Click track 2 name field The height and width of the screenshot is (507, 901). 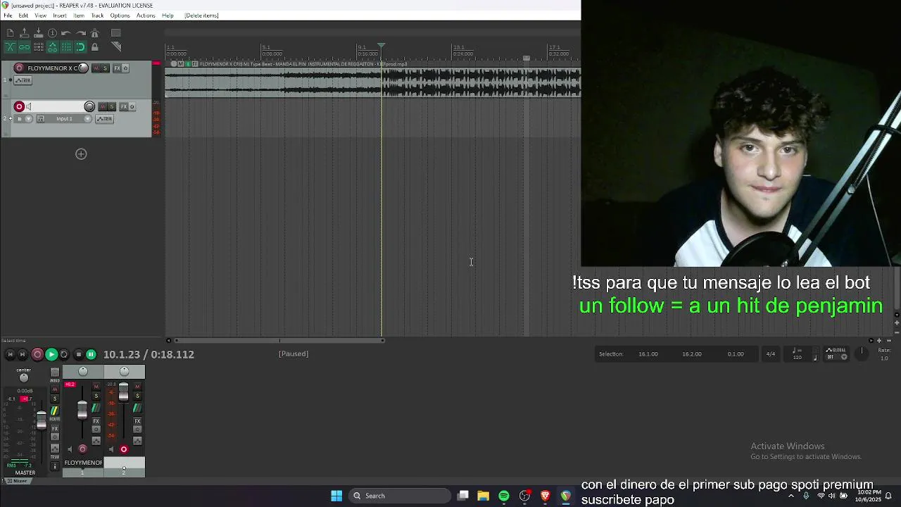click(58, 106)
